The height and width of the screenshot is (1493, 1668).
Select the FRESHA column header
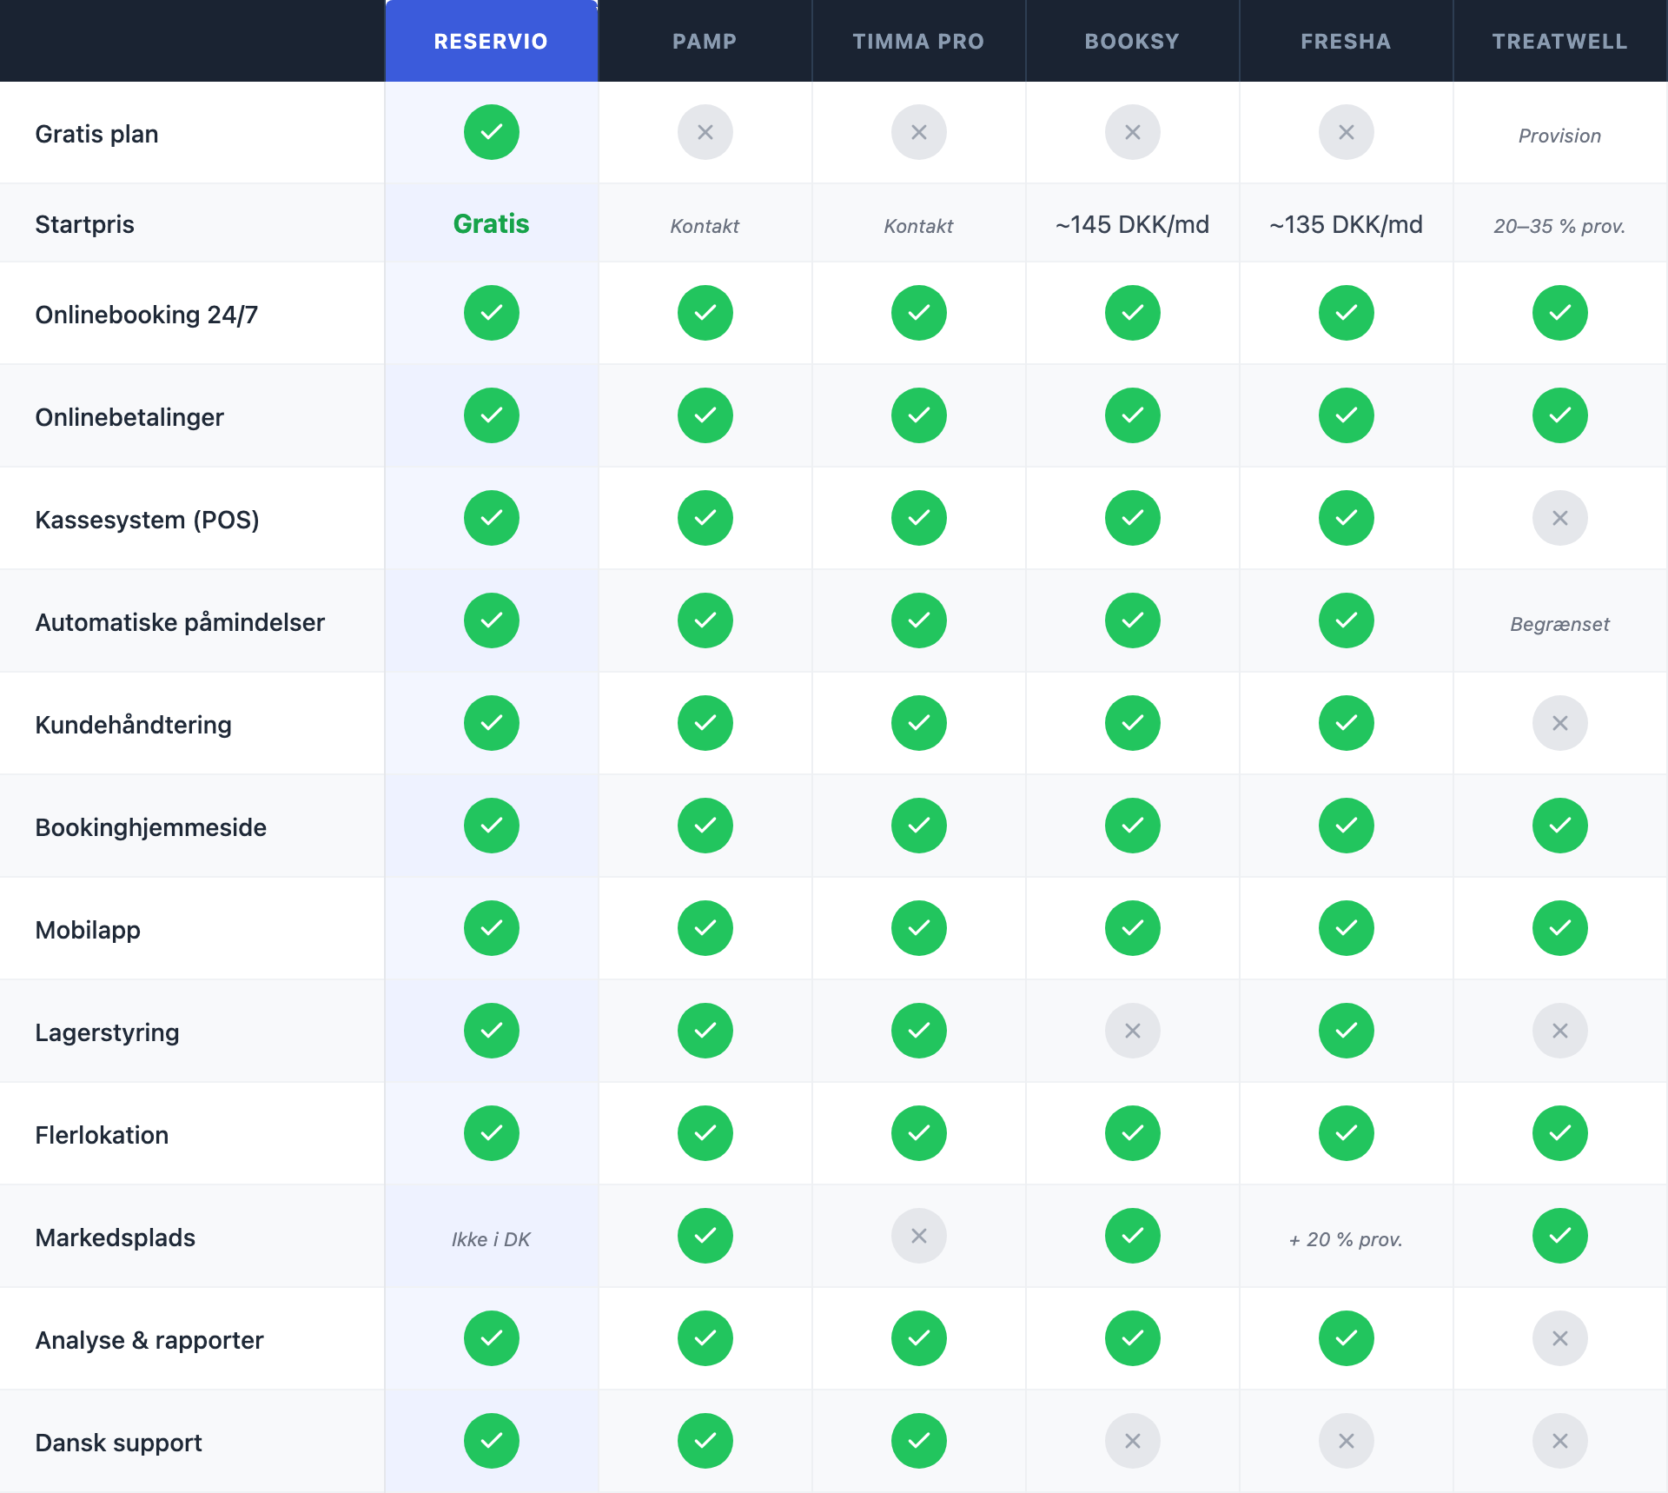(x=1346, y=41)
